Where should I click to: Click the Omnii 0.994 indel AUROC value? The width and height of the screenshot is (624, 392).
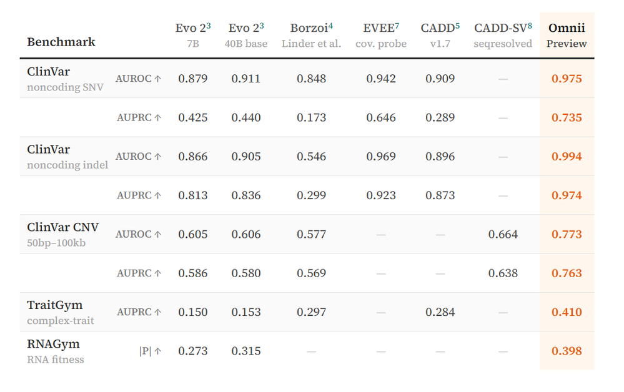[567, 157]
